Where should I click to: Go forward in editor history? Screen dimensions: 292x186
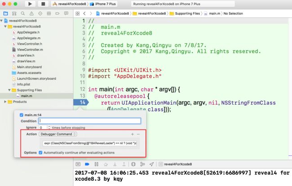tap(91, 14)
